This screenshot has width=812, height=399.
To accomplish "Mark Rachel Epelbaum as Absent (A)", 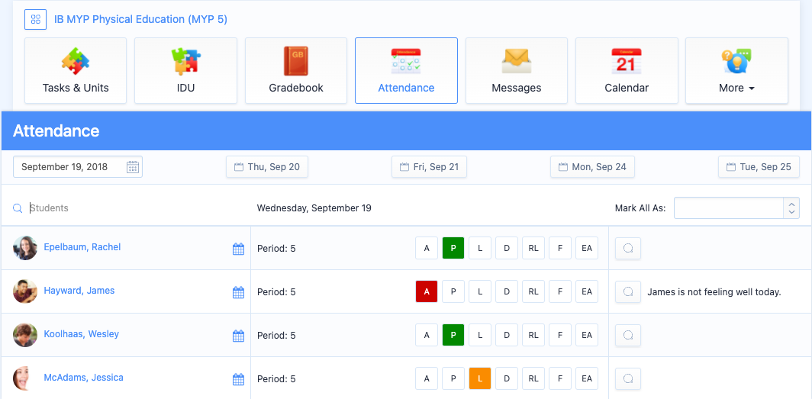I will [x=427, y=248].
